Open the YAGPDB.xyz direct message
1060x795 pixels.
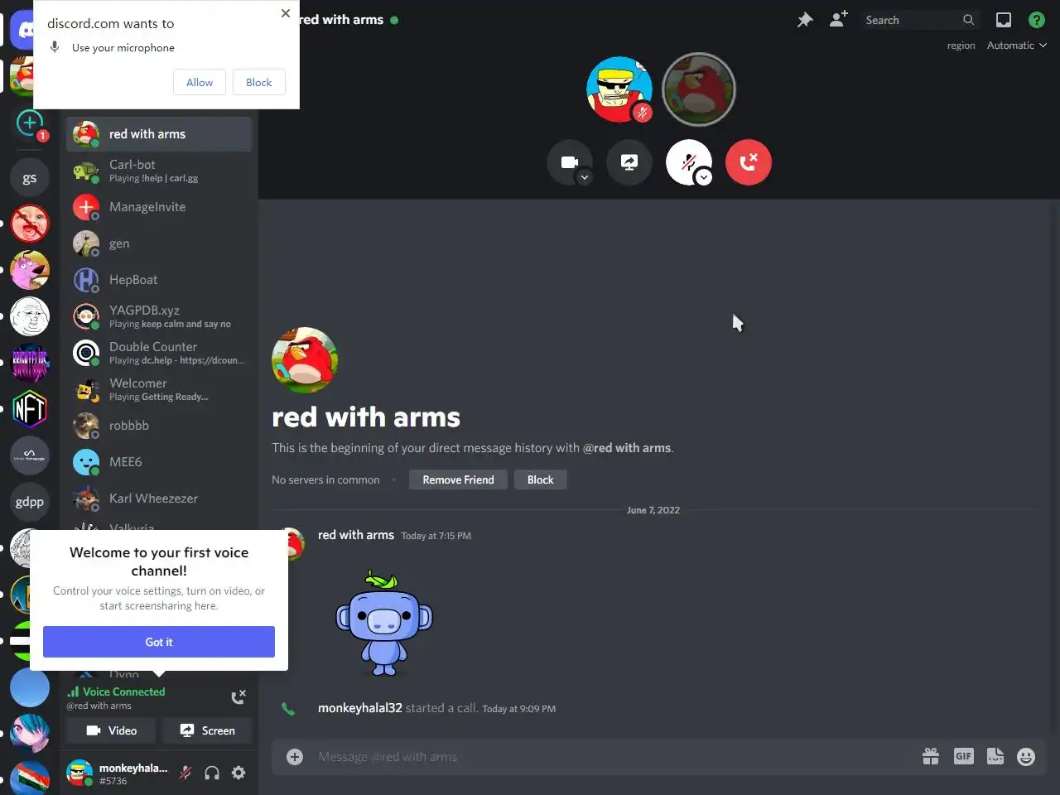click(159, 316)
